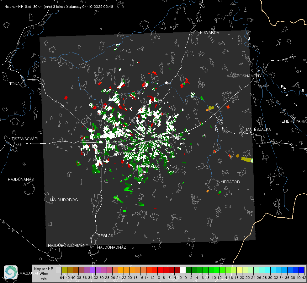Image resolution: width=307 pixels, height=283 pixels.
Task: Pick the purple swatch between -34 and -32
Action: click(x=93, y=270)
